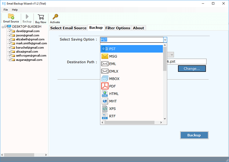Image resolution: width=229 pixels, height=162 pixels.
Task: Switch to Select Email Source tab
Action: (68, 28)
